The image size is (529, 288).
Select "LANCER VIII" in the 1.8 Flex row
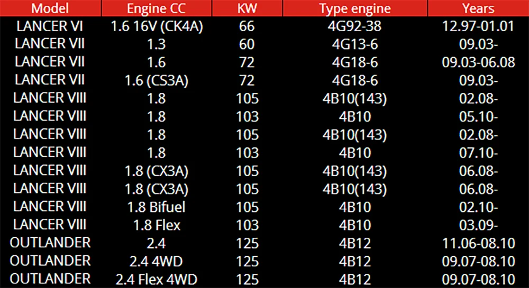50,225
